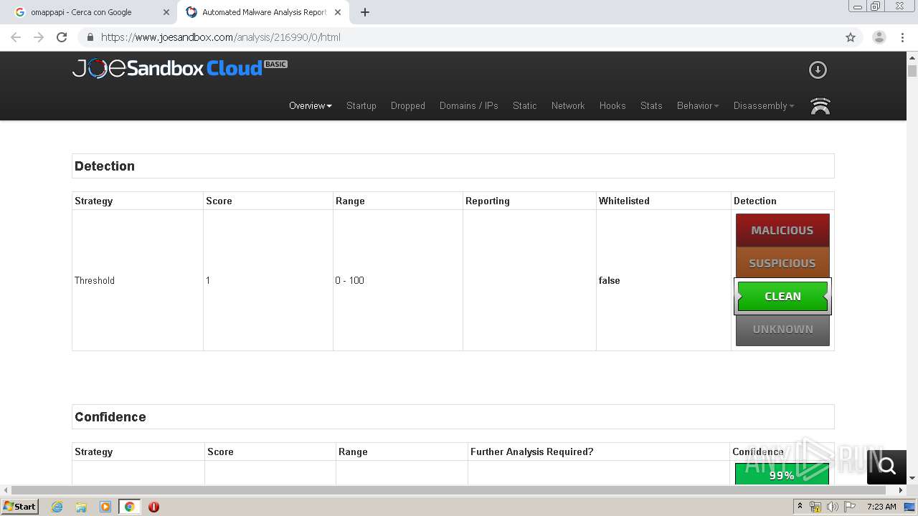Viewport: 918px width, 516px height.
Task: Click the MALICIOUS detection label
Action: [782, 230]
